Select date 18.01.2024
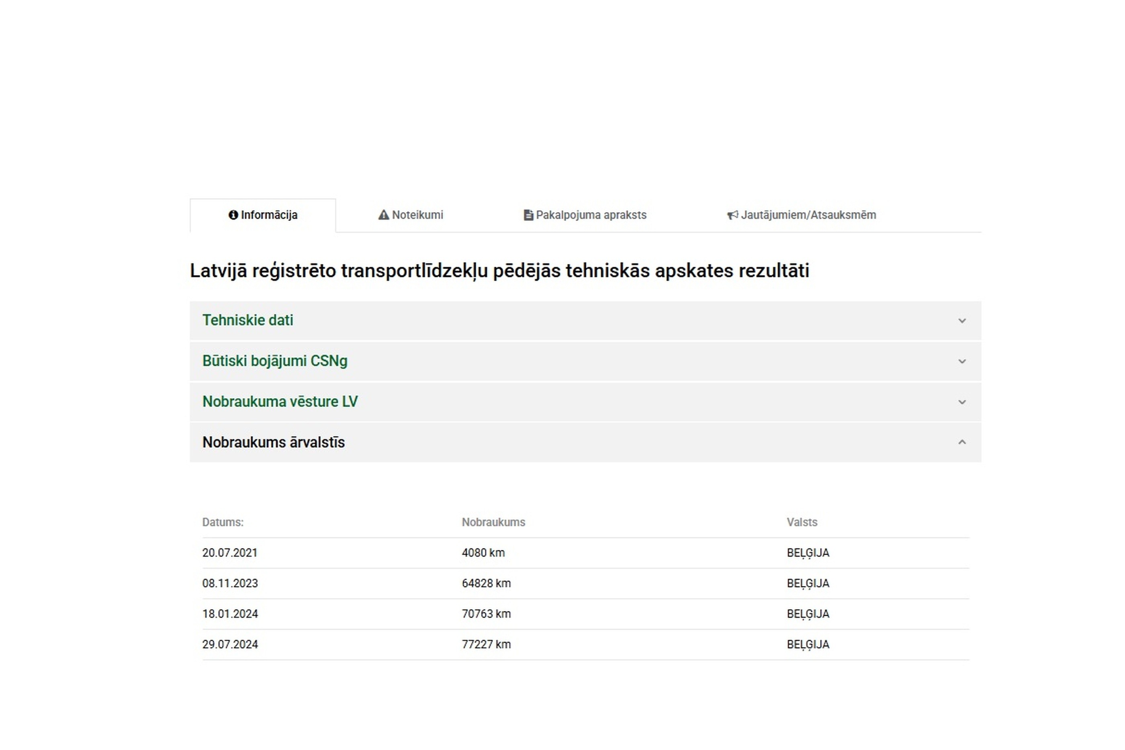The width and height of the screenshot is (1125, 750). 230,614
